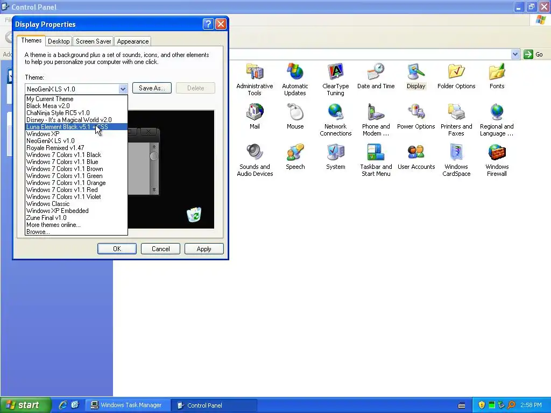
Task: Open the System icon
Action: pos(336,152)
